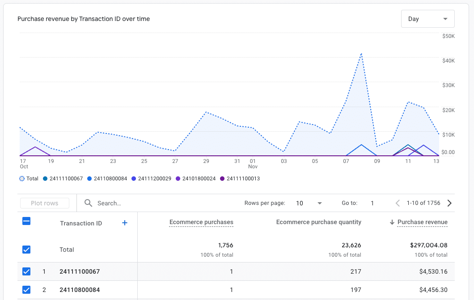The width and height of the screenshot is (474, 300).
Task: Click the search magnifier icon
Action: click(89, 203)
